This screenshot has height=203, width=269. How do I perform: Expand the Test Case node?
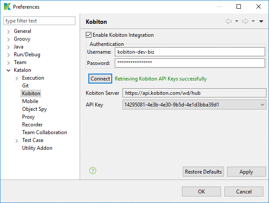[x=16, y=140]
